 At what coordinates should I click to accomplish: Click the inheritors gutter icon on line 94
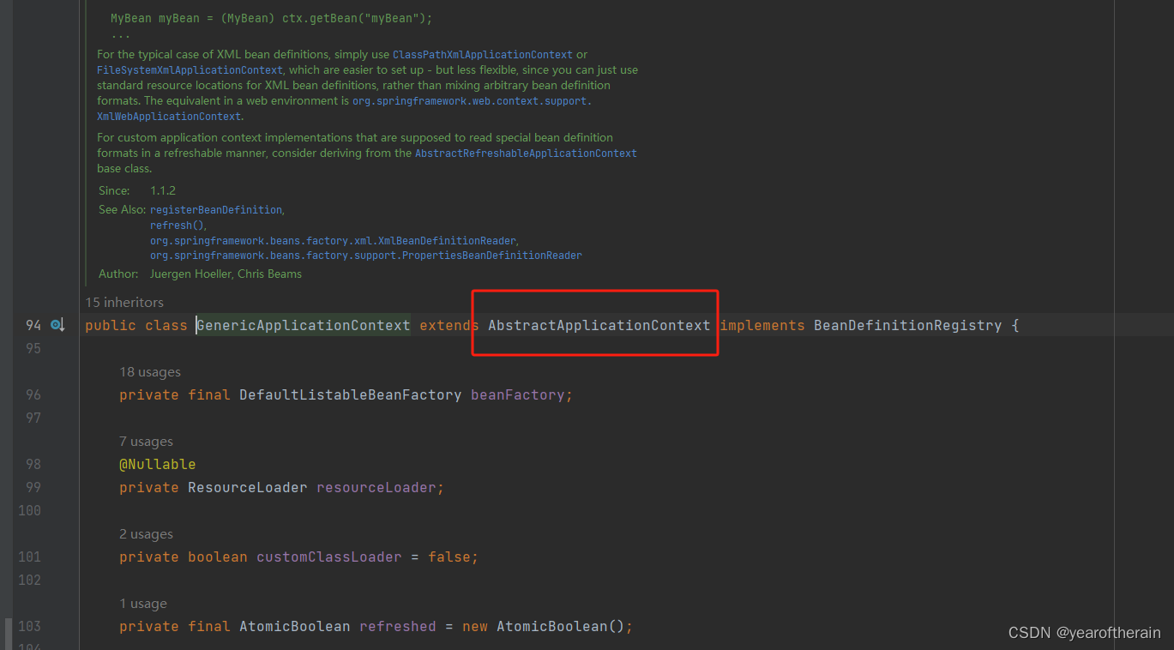click(x=57, y=325)
